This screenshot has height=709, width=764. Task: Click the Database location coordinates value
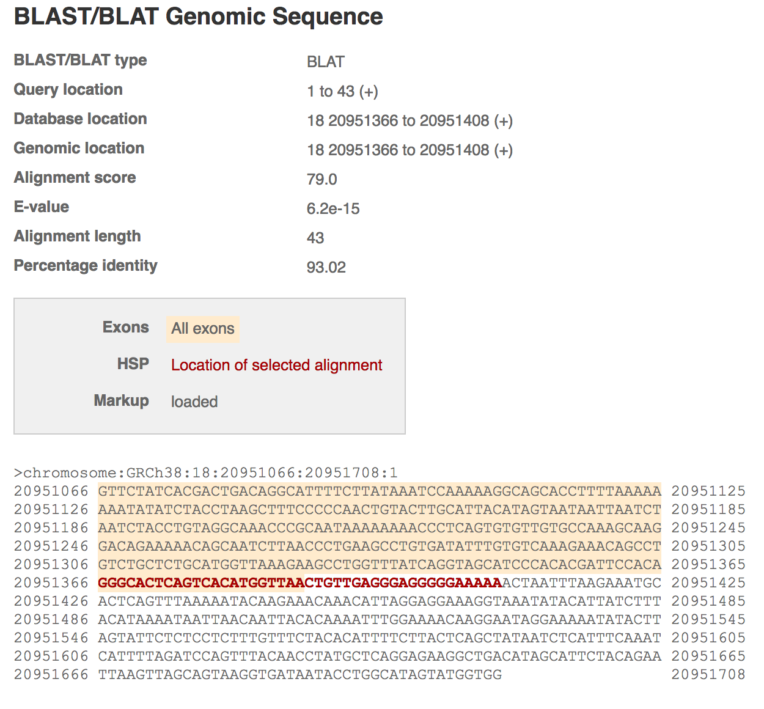point(410,120)
